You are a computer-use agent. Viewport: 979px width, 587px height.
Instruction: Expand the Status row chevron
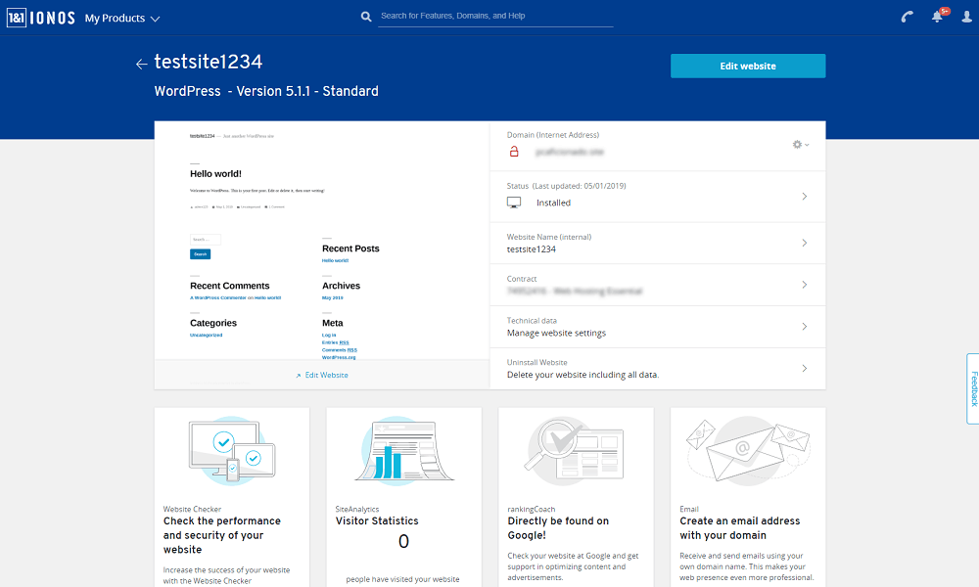pyautogui.click(x=804, y=197)
